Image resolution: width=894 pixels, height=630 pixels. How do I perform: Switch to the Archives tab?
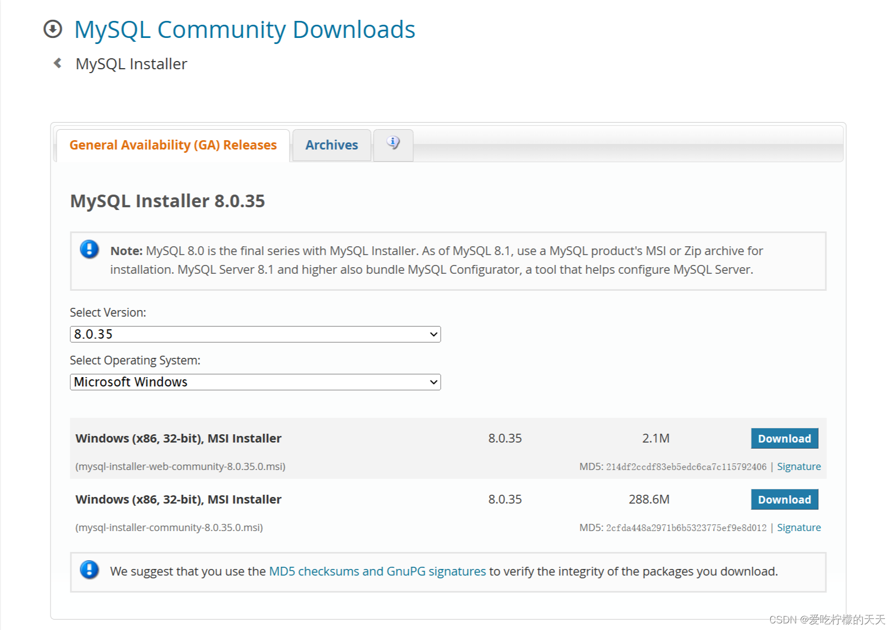click(x=332, y=145)
